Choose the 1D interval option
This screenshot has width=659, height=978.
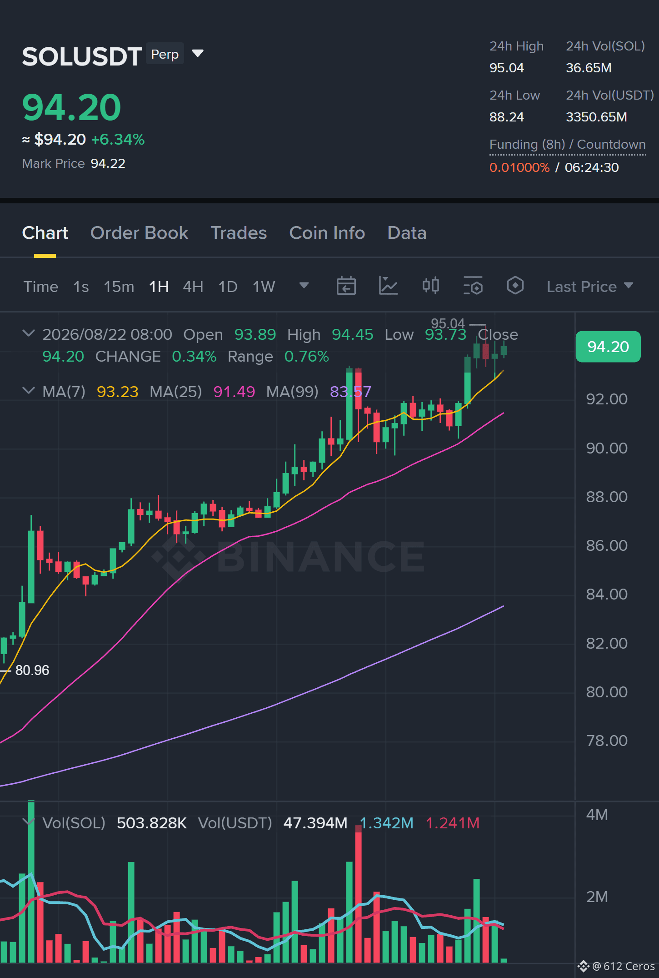pyautogui.click(x=228, y=287)
